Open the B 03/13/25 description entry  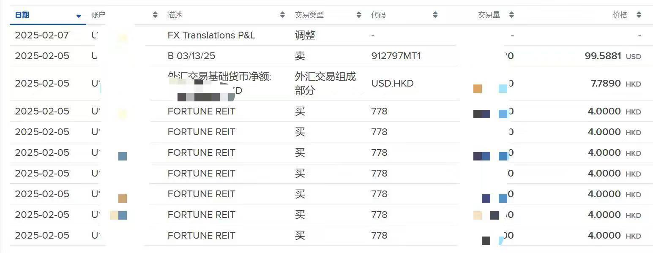click(191, 56)
